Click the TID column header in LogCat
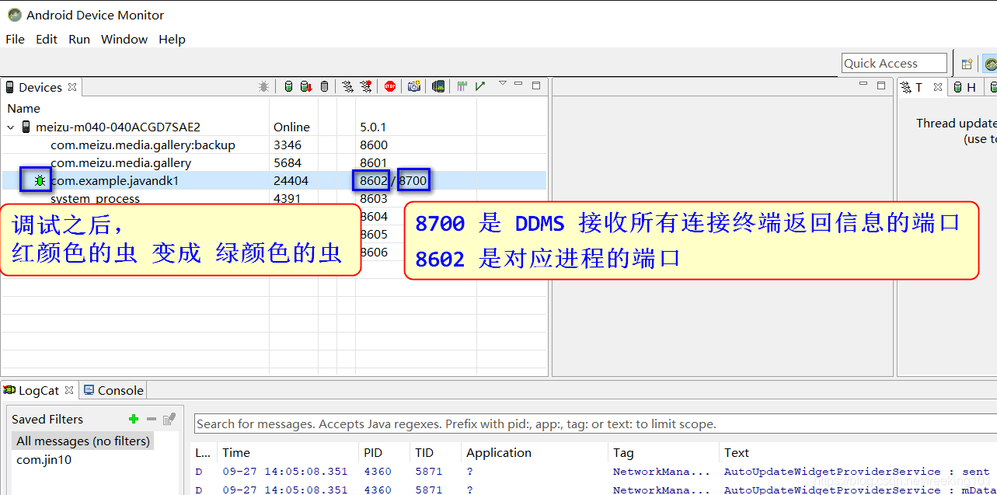Screen dimensions: 997x495 (x=424, y=452)
